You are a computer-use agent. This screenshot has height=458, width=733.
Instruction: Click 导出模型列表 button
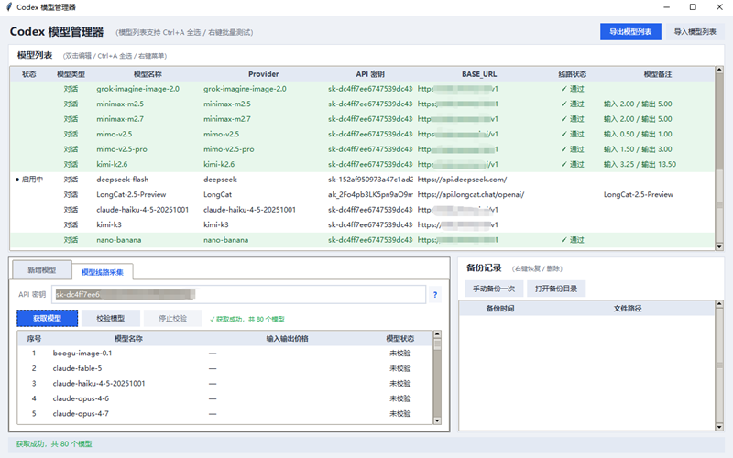click(630, 32)
